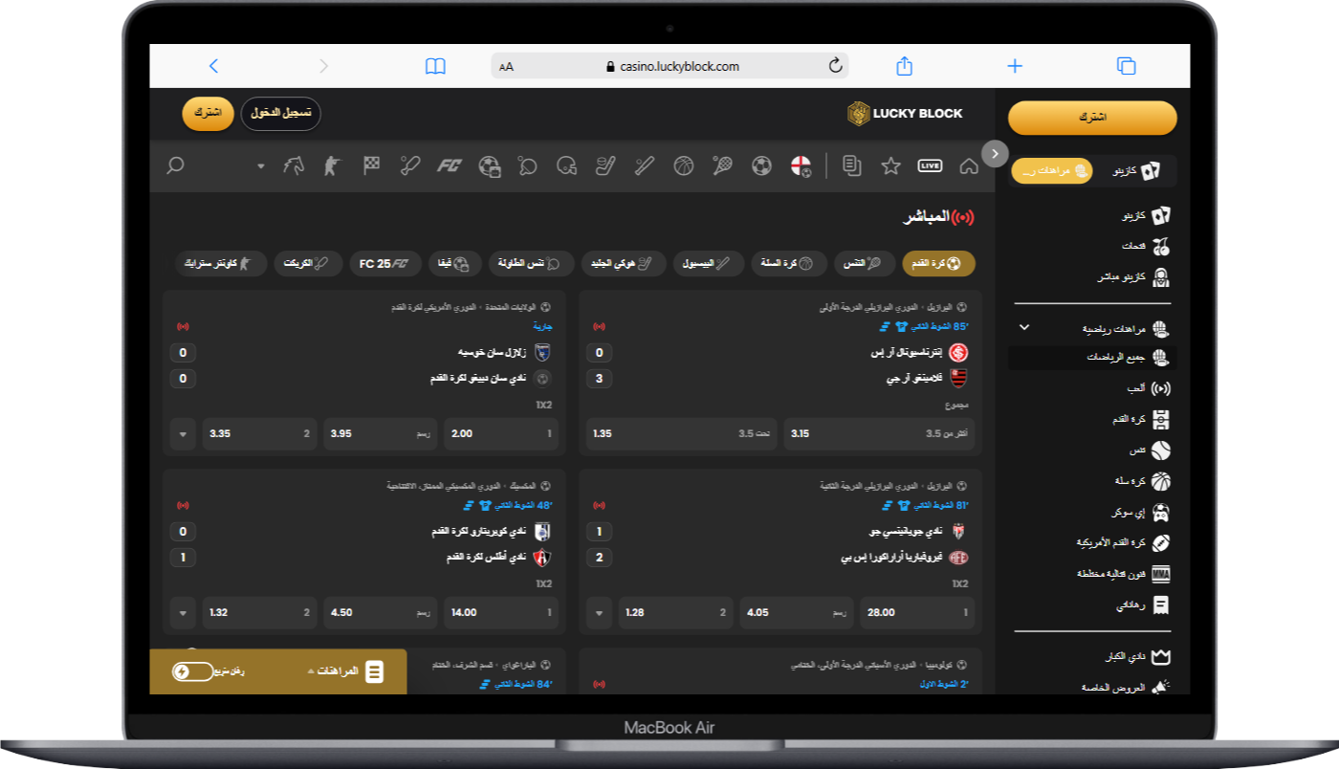Collapse the sidebar with the arrow button
Screen dimensions: 1339x769
(x=995, y=153)
